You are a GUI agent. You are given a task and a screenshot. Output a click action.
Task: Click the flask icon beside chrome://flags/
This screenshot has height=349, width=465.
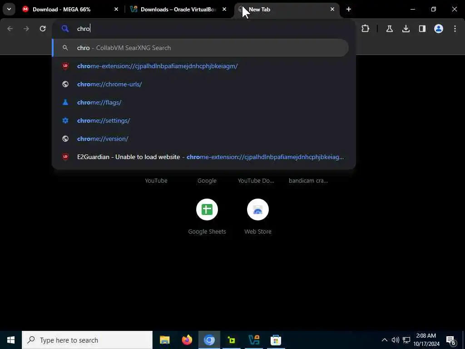(65, 102)
